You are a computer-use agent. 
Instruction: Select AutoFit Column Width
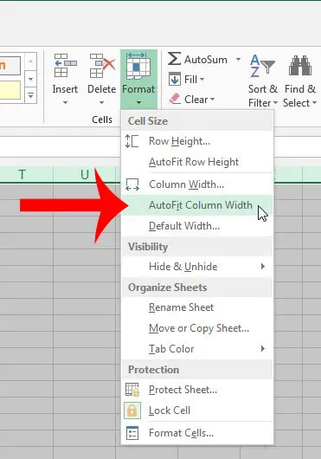197,205
